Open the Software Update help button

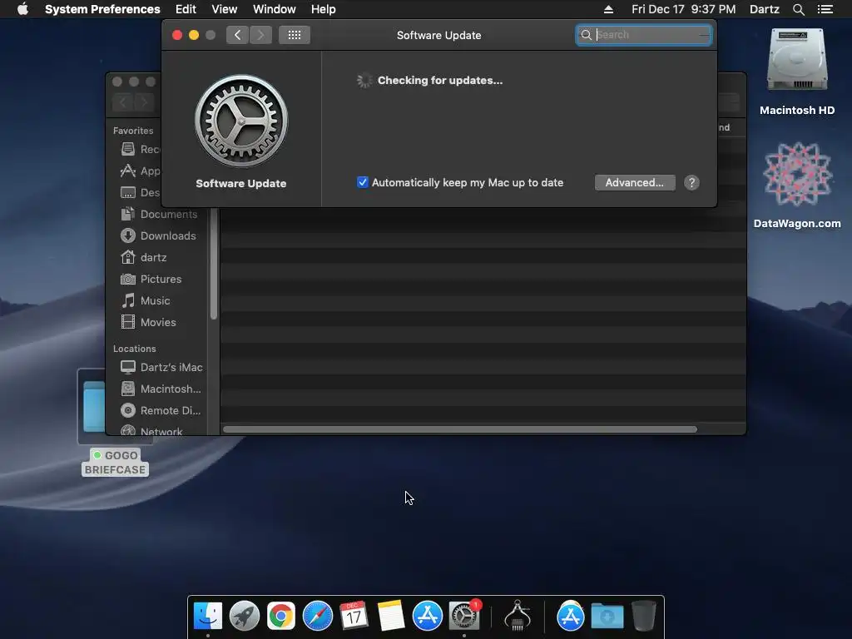[691, 182]
